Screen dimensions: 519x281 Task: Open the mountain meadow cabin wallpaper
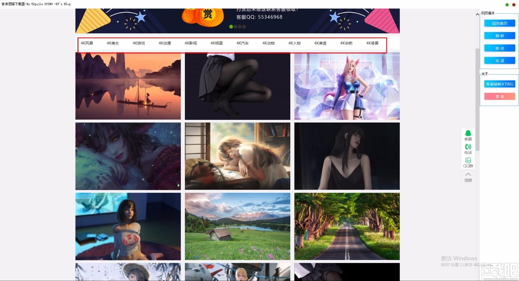[237, 227]
